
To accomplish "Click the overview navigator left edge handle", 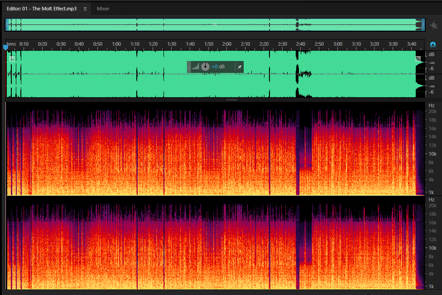I will tap(7, 25).
